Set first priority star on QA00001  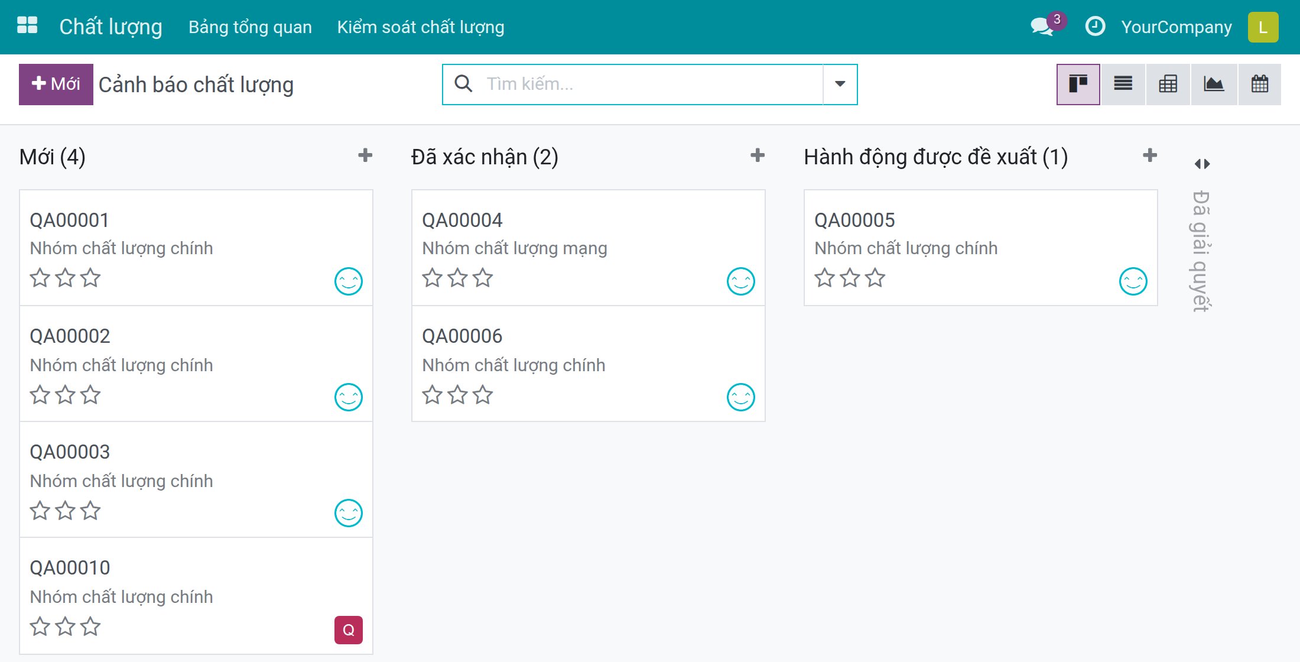tap(40, 278)
